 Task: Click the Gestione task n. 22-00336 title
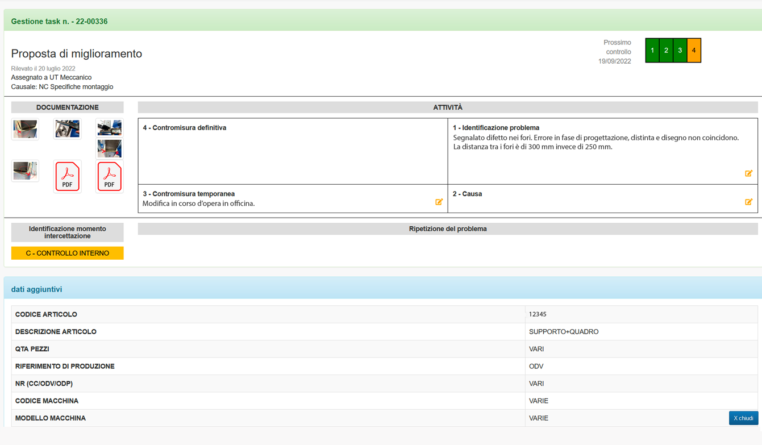[60, 22]
